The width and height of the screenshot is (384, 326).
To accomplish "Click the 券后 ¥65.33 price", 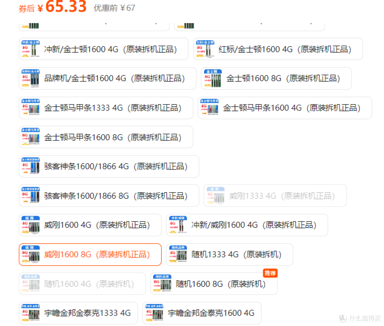I will [x=52, y=7].
